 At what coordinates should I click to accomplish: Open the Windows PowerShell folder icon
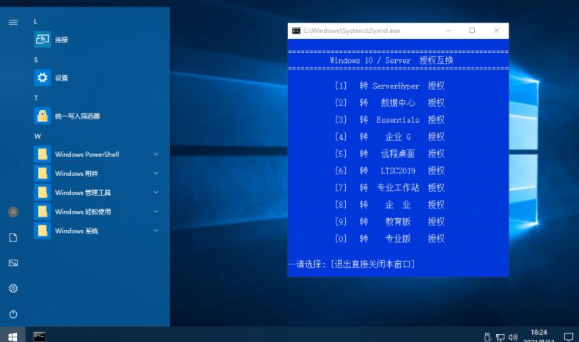point(43,155)
